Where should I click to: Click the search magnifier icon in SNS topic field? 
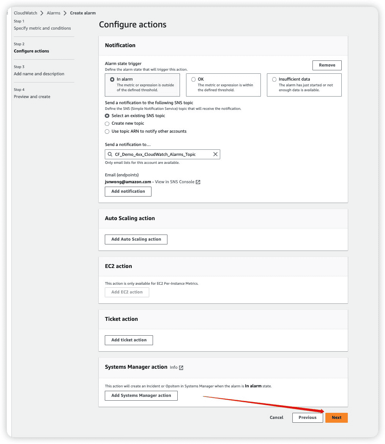(110, 154)
